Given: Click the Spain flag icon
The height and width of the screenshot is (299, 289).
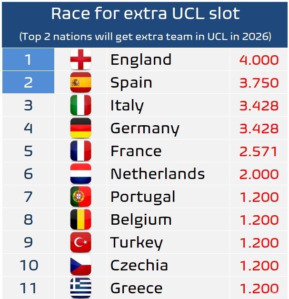Looking at the screenshot, I should (x=80, y=83).
